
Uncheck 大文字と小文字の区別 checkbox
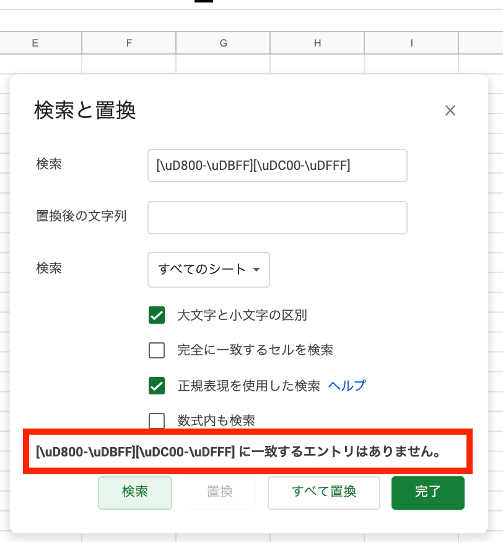tap(157, 316)
